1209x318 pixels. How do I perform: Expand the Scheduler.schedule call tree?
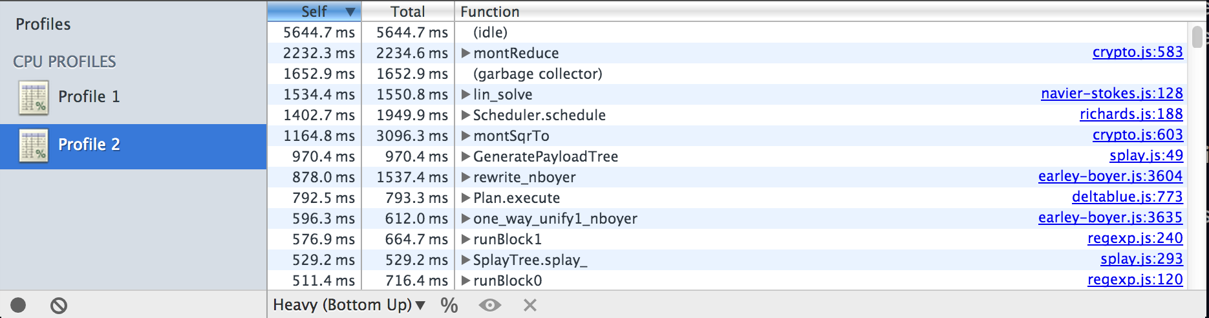pos(465,115)
